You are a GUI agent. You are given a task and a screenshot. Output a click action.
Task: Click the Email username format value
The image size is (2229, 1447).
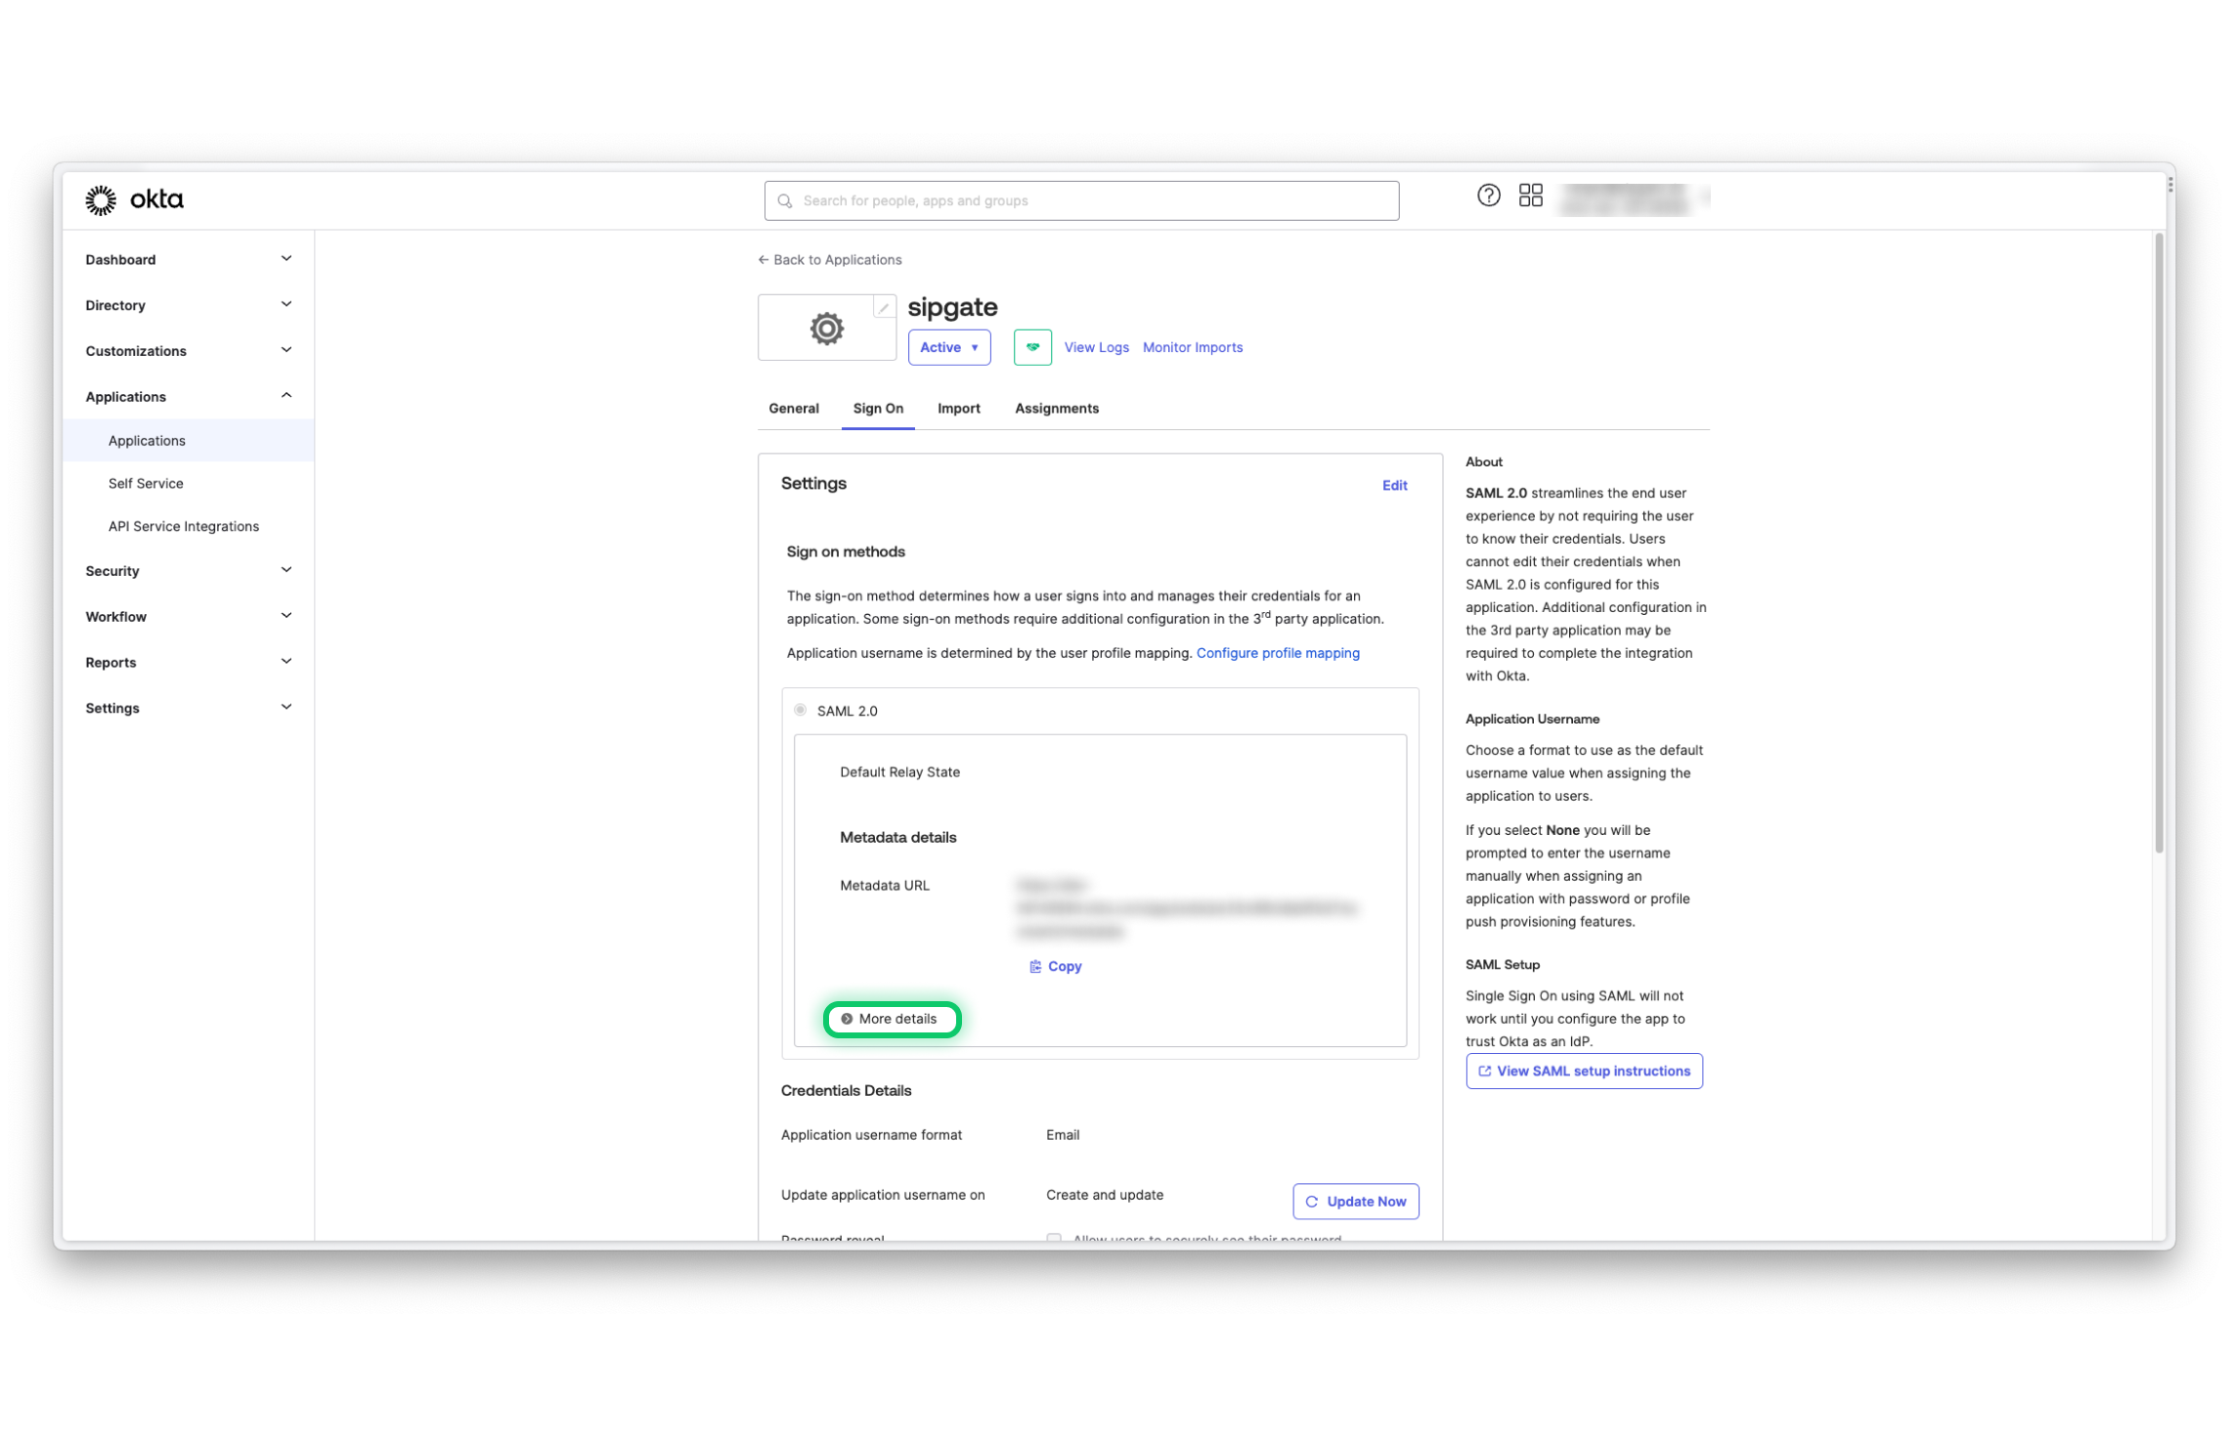[x=1062, y=1135]
